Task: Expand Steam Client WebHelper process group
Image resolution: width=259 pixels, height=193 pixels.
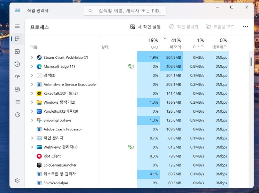Action: [x=32, y=57]
